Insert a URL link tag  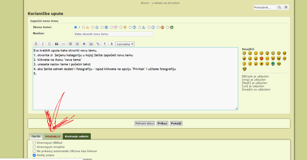[x=98, y=44]
